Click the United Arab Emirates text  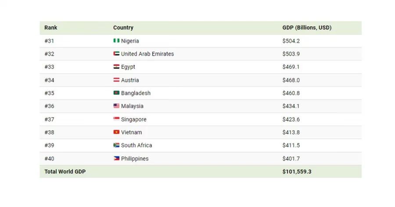pyautogui.click(x=147, y=54)
